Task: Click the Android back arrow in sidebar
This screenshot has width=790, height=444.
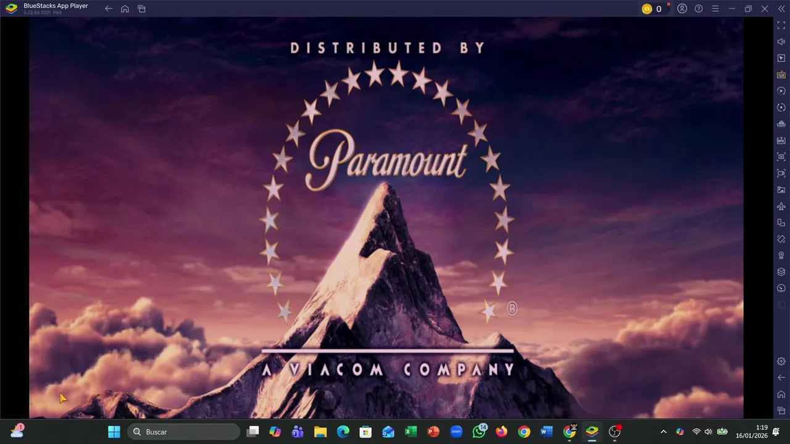Action: [781, 377]
